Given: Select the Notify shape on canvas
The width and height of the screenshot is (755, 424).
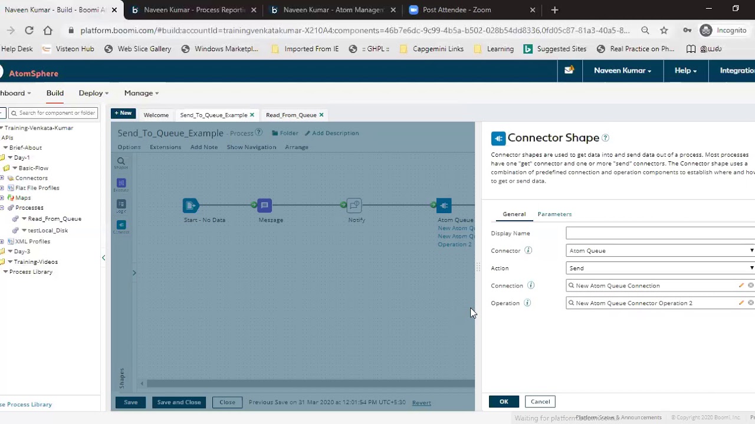Looking at the screenshot, I should [x=354, y=205].
